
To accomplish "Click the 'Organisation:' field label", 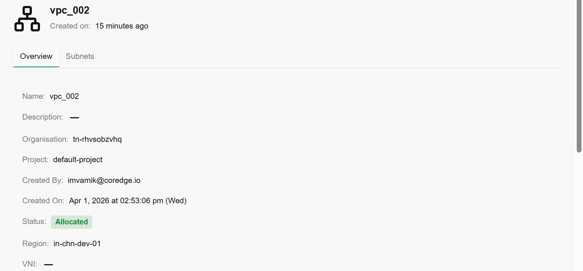I will (45, 139).
